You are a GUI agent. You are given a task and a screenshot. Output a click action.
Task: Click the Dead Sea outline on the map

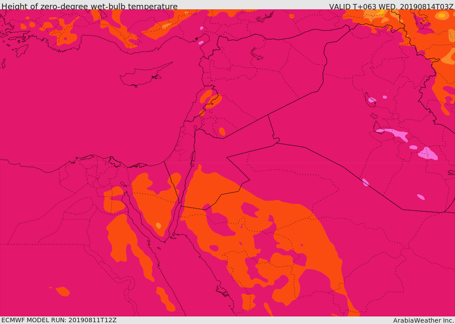[x=192, y=159]
